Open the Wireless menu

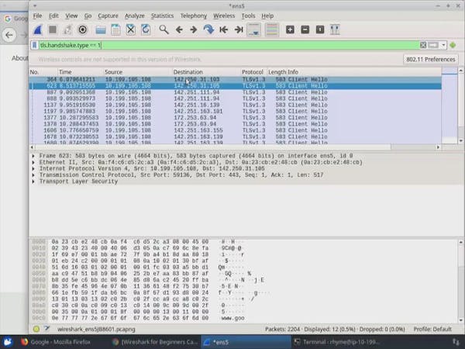click(x=224, y=16)
